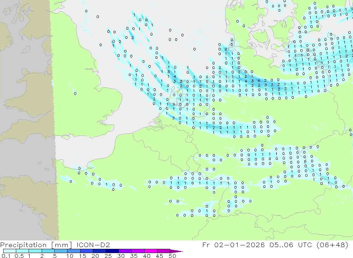Click the "Precipitation [mm]" title text
This screenshot has width=353, height=258.
pos(36,245)
